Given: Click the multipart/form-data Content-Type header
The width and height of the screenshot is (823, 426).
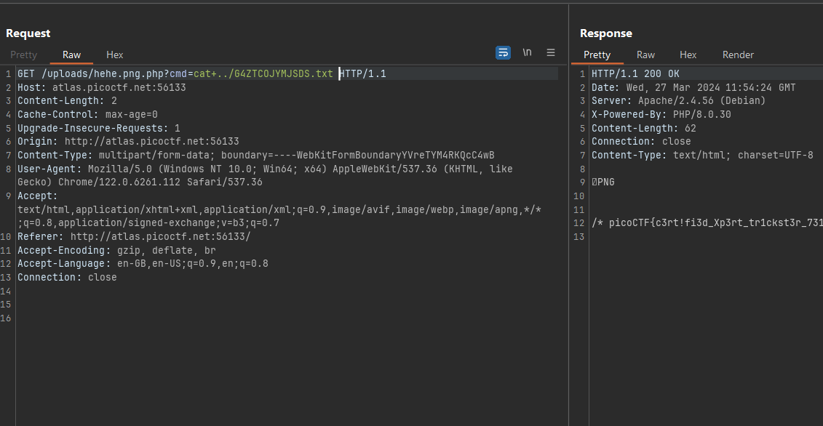Looking at the screenshot, I should 256,155.
